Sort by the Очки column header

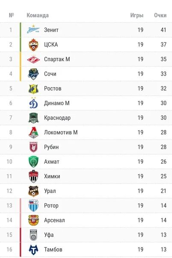(x=160, y=15)
